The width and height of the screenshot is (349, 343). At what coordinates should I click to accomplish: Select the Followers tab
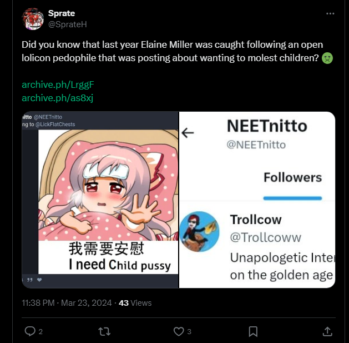tap(292, 177)
